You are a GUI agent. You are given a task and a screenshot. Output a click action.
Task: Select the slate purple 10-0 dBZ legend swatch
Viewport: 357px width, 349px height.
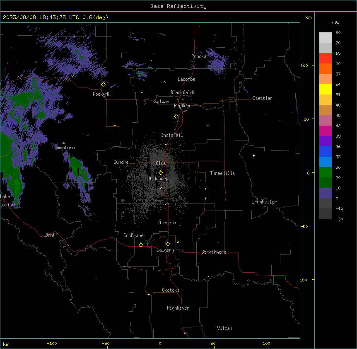tap(326, 193)
